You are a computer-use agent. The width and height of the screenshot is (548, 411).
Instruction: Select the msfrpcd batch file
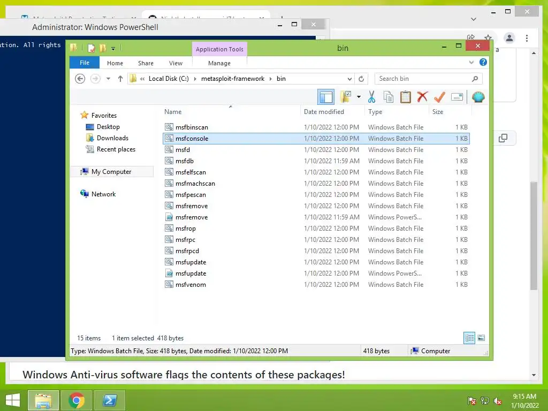(x=316, y=251)
